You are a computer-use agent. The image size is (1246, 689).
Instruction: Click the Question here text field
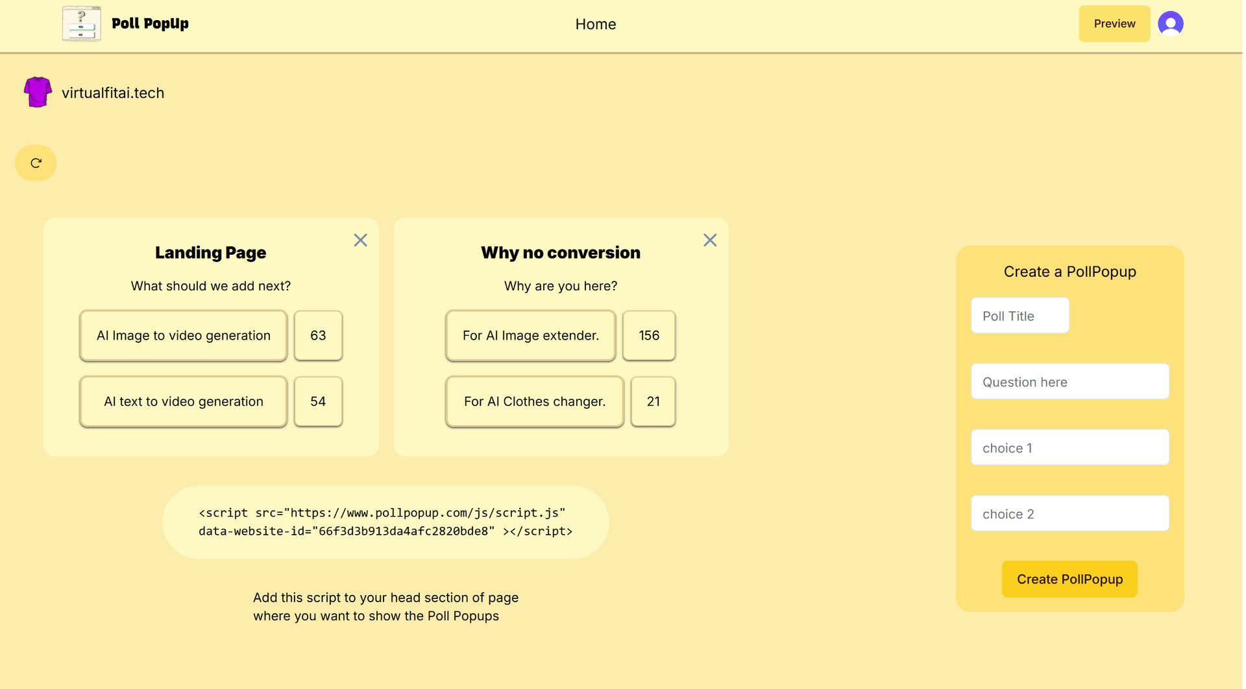point(1069,382)
